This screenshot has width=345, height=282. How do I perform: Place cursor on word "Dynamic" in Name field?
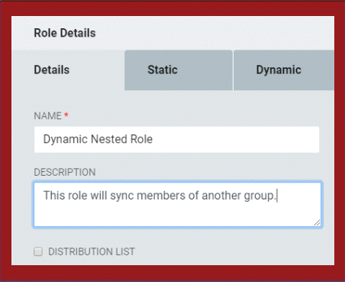tap(66, 139)
